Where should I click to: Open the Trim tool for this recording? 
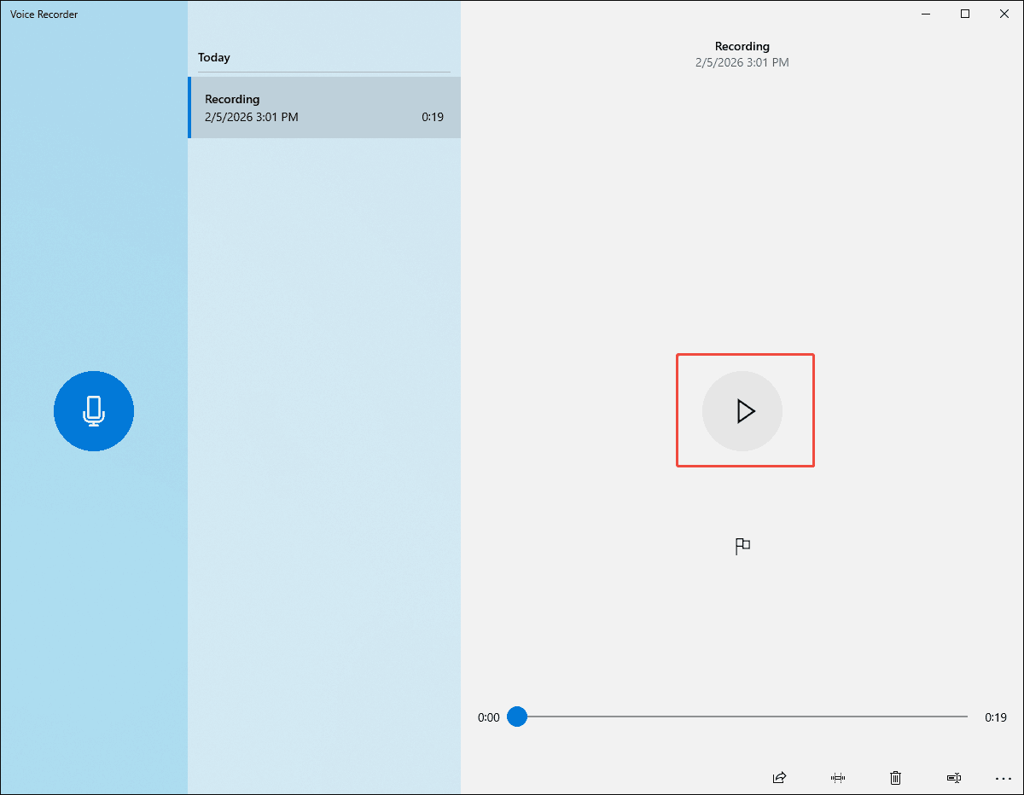coord(837,777)
